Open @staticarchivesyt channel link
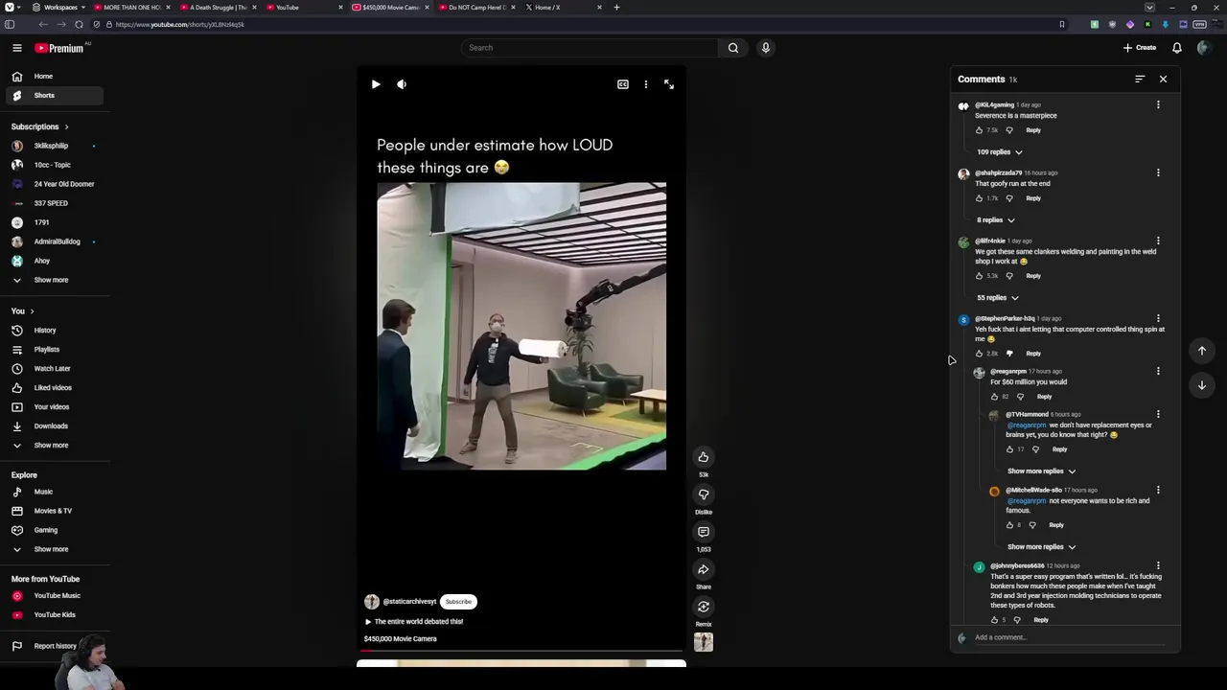 click(409, 602)
